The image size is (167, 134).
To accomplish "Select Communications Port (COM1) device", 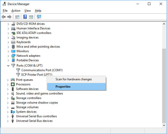I will [x=42, y=70].
